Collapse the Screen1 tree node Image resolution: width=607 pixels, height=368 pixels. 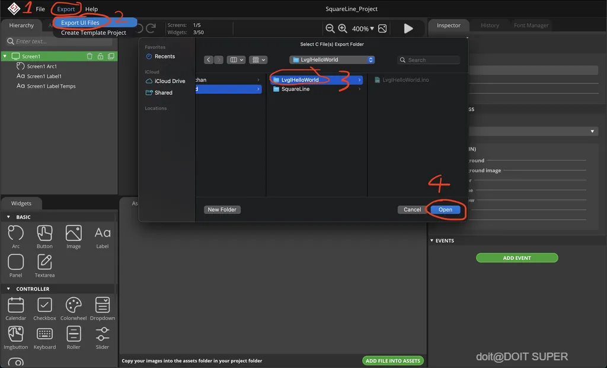5,56
